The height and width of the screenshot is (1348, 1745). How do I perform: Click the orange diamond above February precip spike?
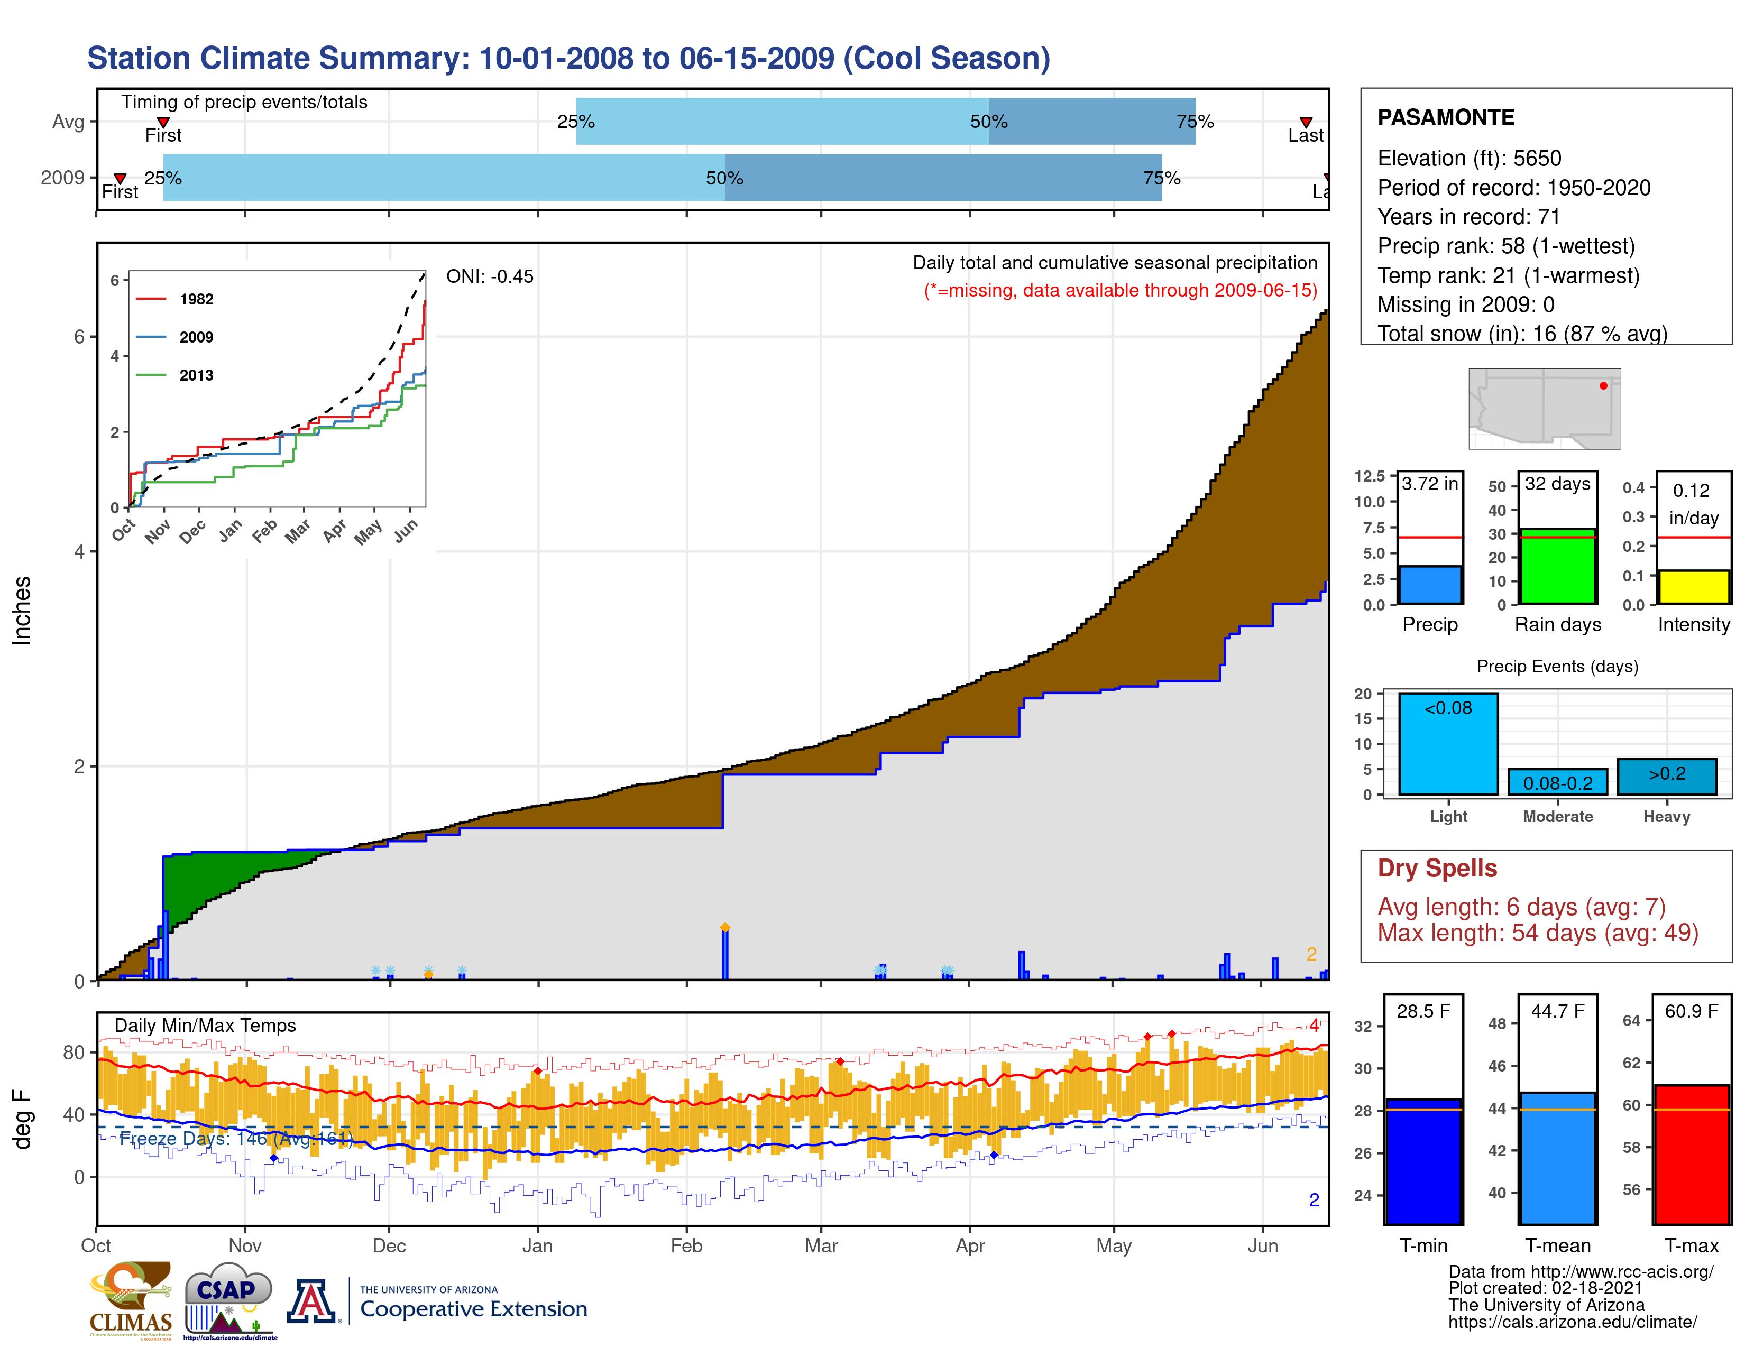pyautogui.click(x=724, y=927)
